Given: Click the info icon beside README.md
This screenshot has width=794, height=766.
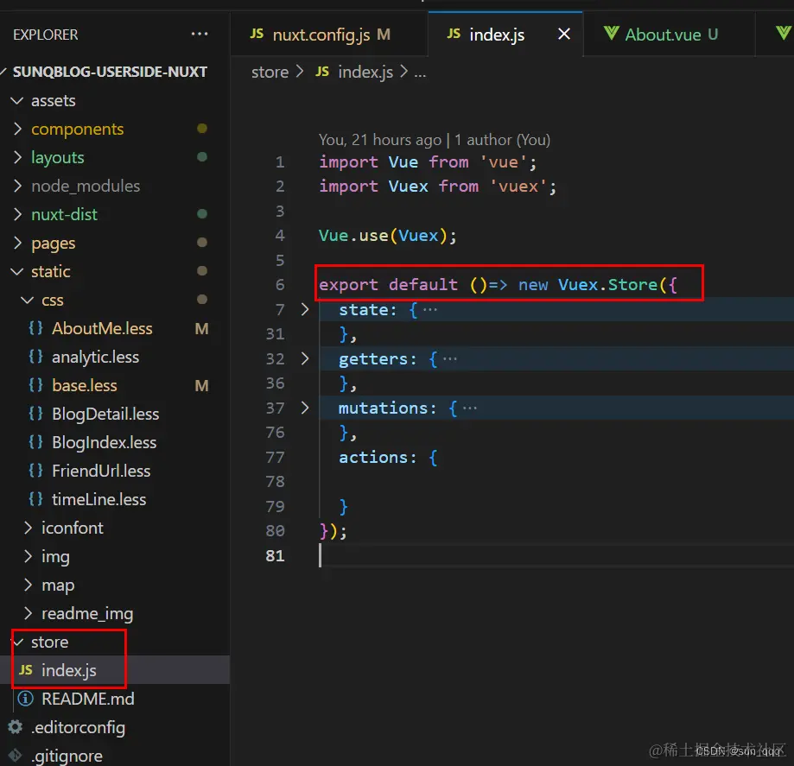Looking at the screenshot, I should pyautogui.click(x=25, y=699).
